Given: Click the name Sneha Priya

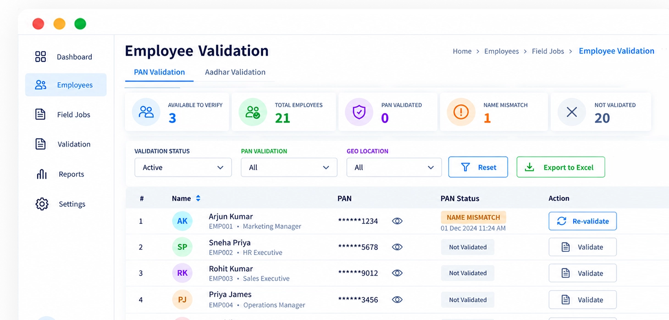Looking at the screenshot, I should [x=229, y=243].
